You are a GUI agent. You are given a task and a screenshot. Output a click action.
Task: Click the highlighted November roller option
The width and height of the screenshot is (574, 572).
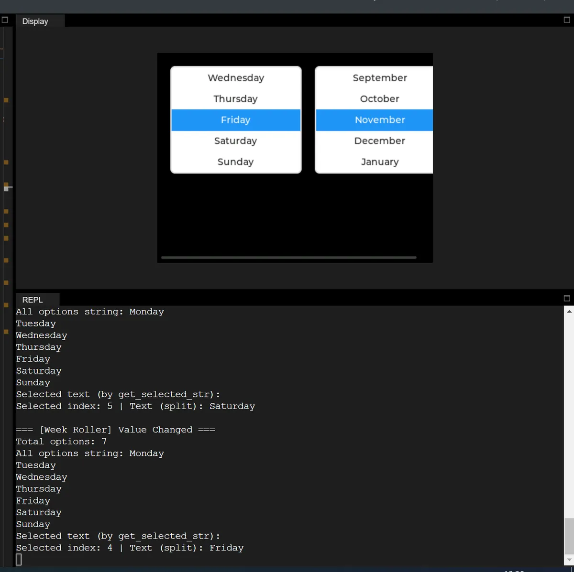pyautogui.click(x=375, y=120)
